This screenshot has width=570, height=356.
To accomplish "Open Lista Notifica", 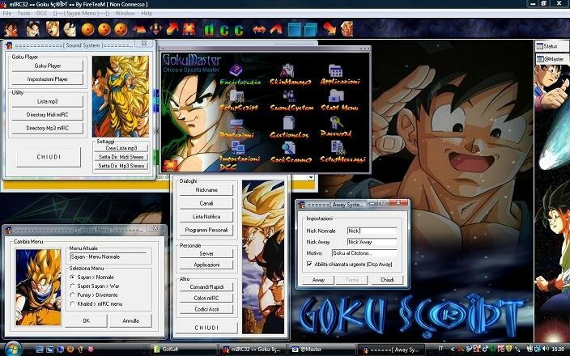I will click(206, 217).
